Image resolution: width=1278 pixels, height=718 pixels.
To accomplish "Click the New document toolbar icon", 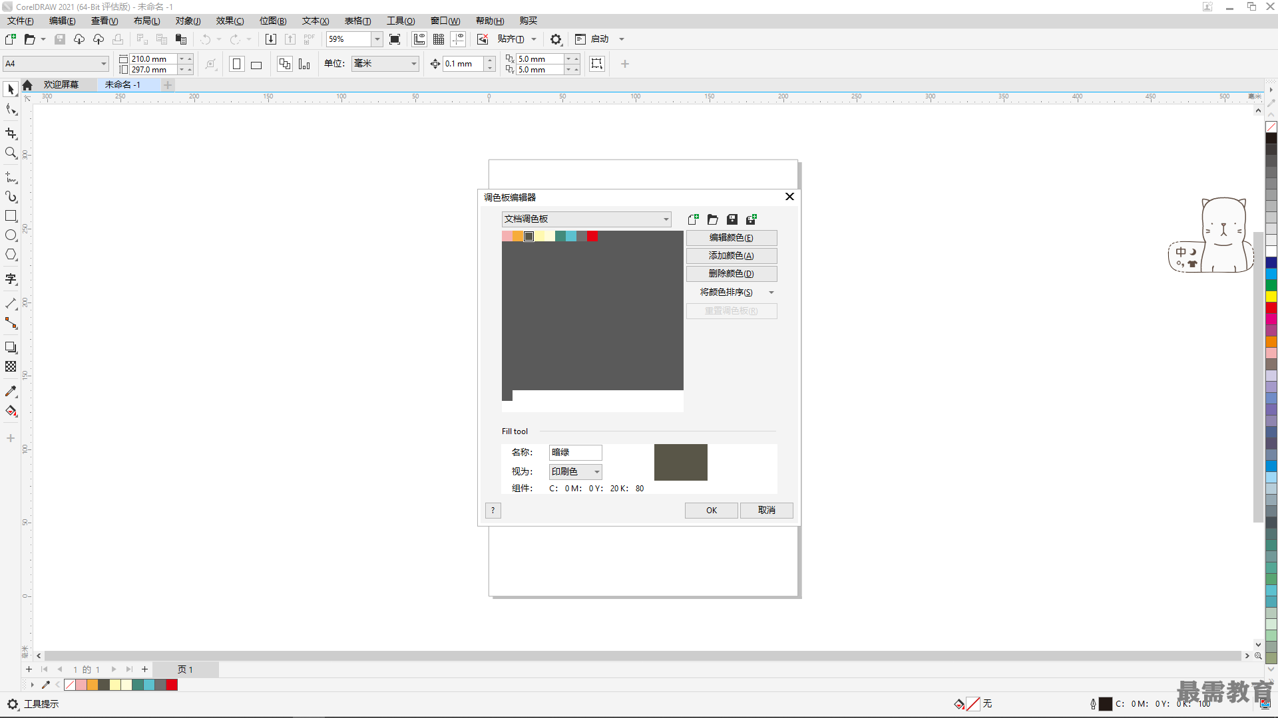I will click(11, 39).
